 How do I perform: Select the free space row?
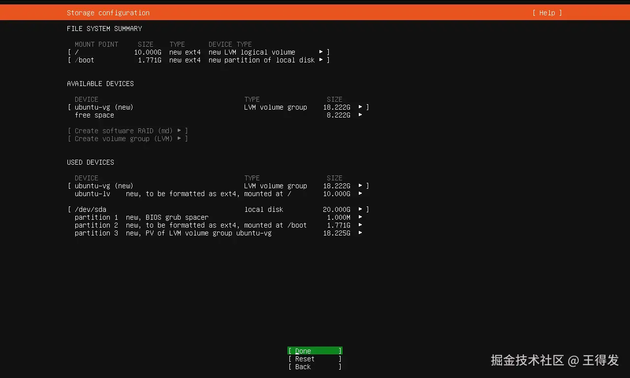coord(219,115)
